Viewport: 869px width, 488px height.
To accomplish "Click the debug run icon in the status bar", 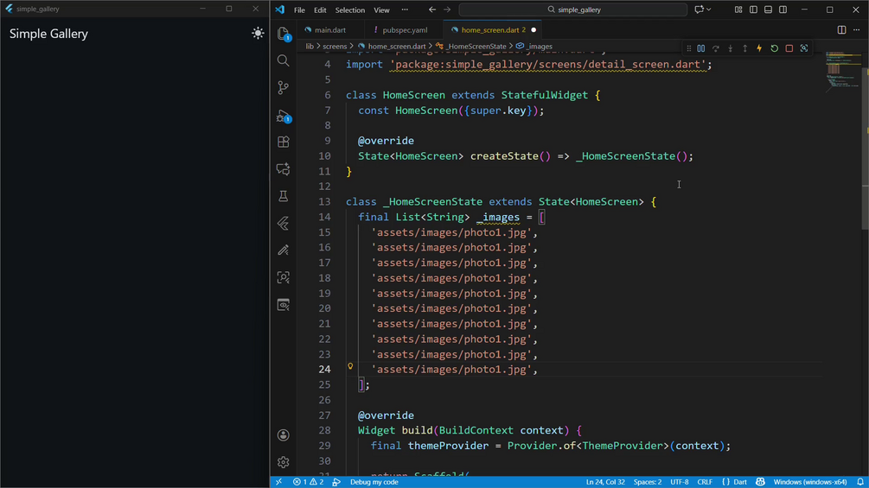I will coord(336,482).
